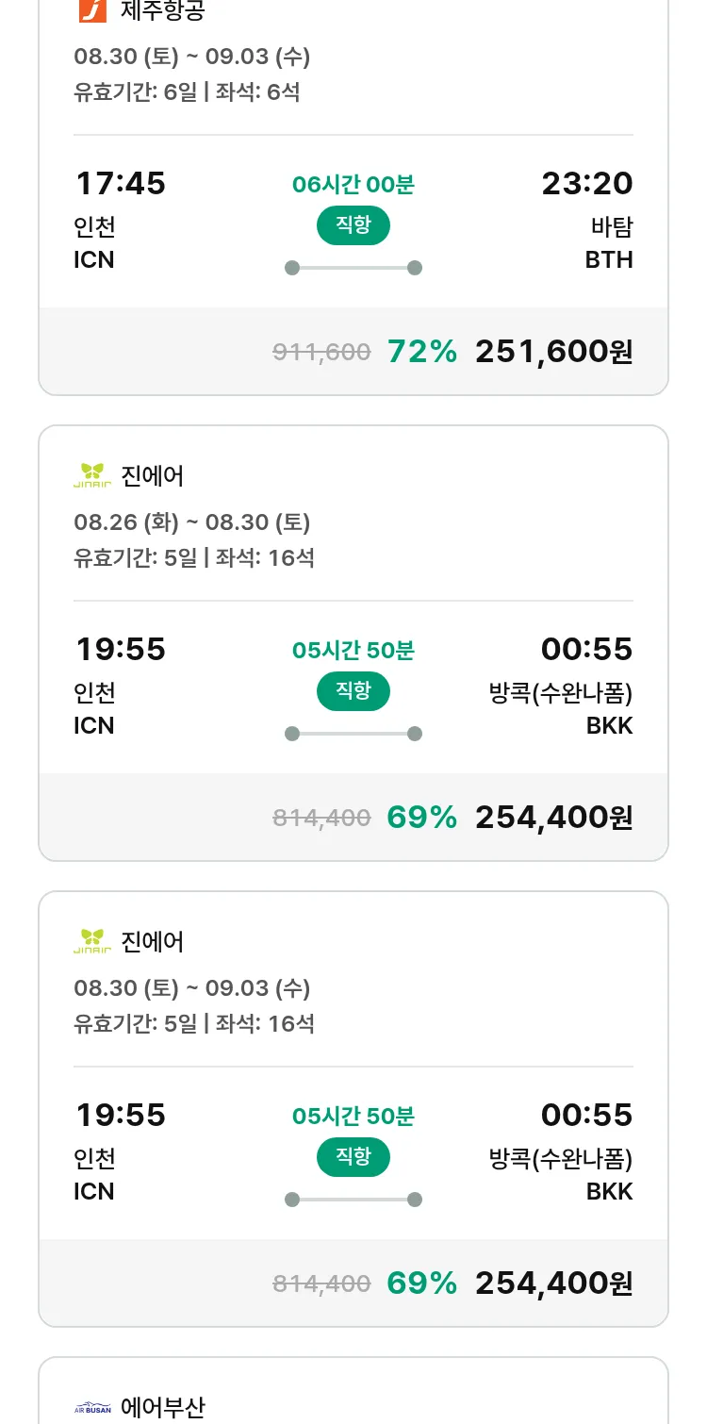Select the 251,600원 Jeju Air fare
Image resolution: width=707 pixels, height=1424 pixels.
click(553, 352)
